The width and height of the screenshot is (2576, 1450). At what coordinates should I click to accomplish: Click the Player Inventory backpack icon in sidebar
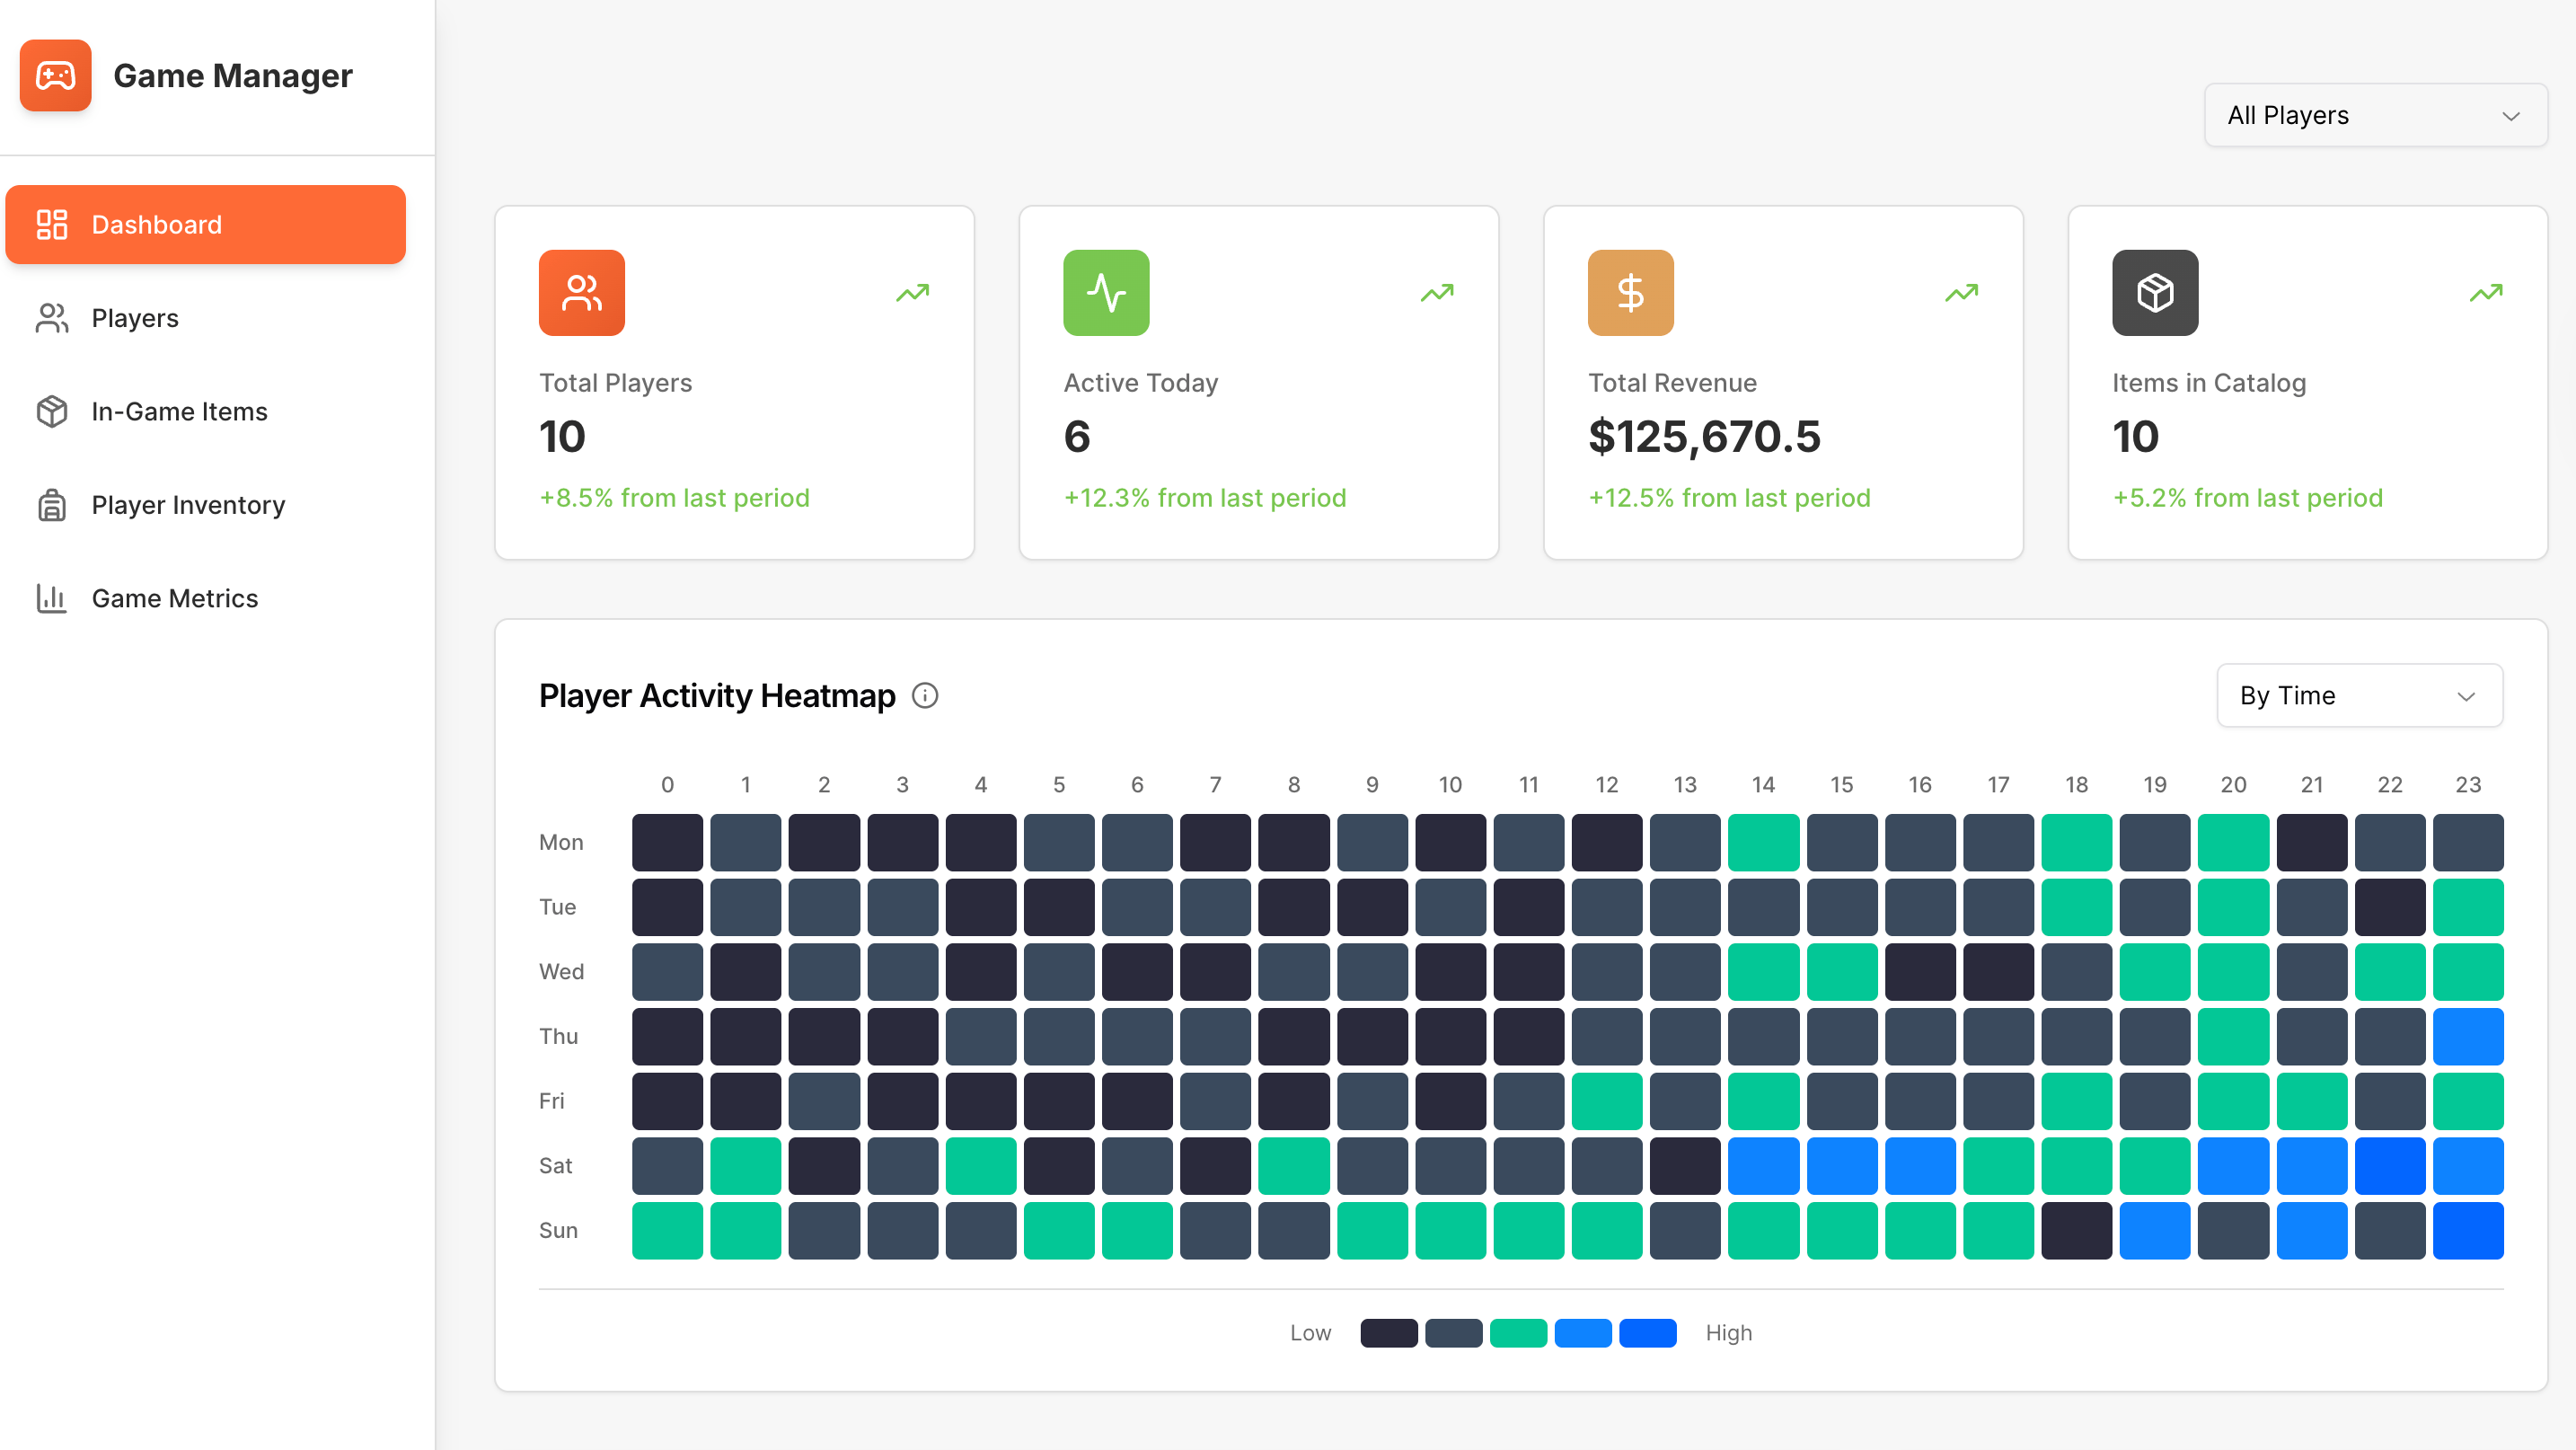(52, 505)
